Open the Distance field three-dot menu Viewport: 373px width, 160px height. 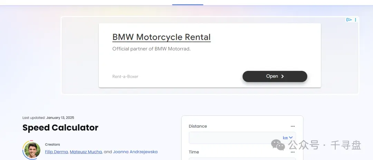click(x=293, y=126)
